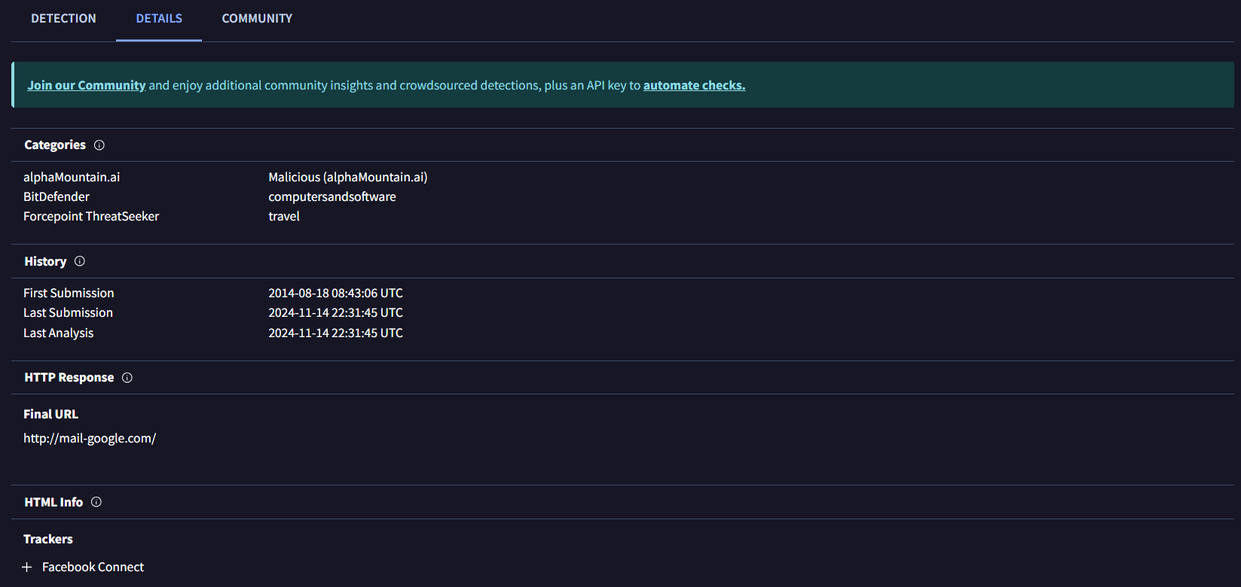Select the First Submission date value
Screen dimensions: 1241x587
[335, 293]
